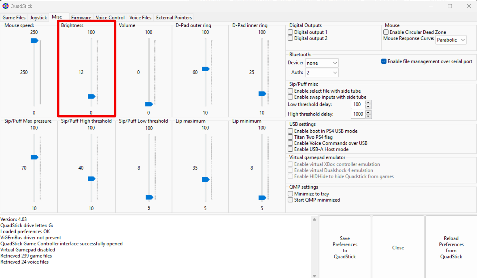Toggle Enable Circular Dead Zone
477x278 pixels.
(x=386, y=32)
